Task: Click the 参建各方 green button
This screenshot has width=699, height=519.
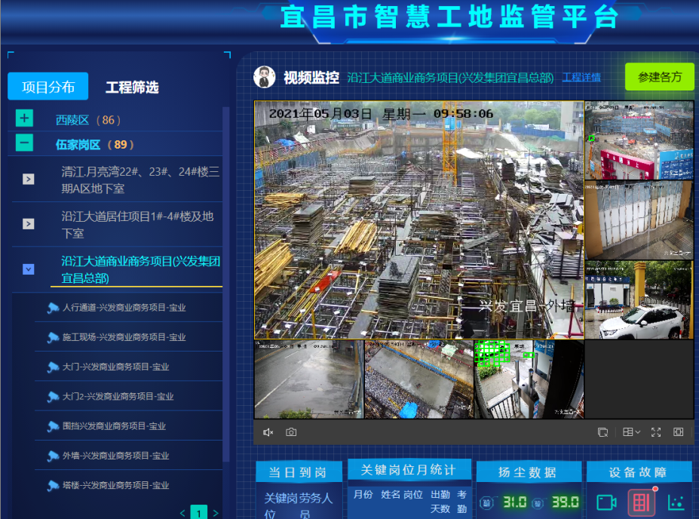Action: tap(659, 77)
